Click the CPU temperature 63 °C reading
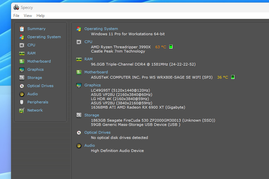Viewport: 269px width, 179px height. click(161, 47)
